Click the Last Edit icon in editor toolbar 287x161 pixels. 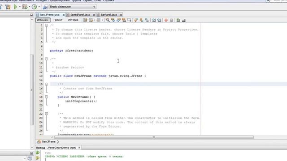[85, 20]
